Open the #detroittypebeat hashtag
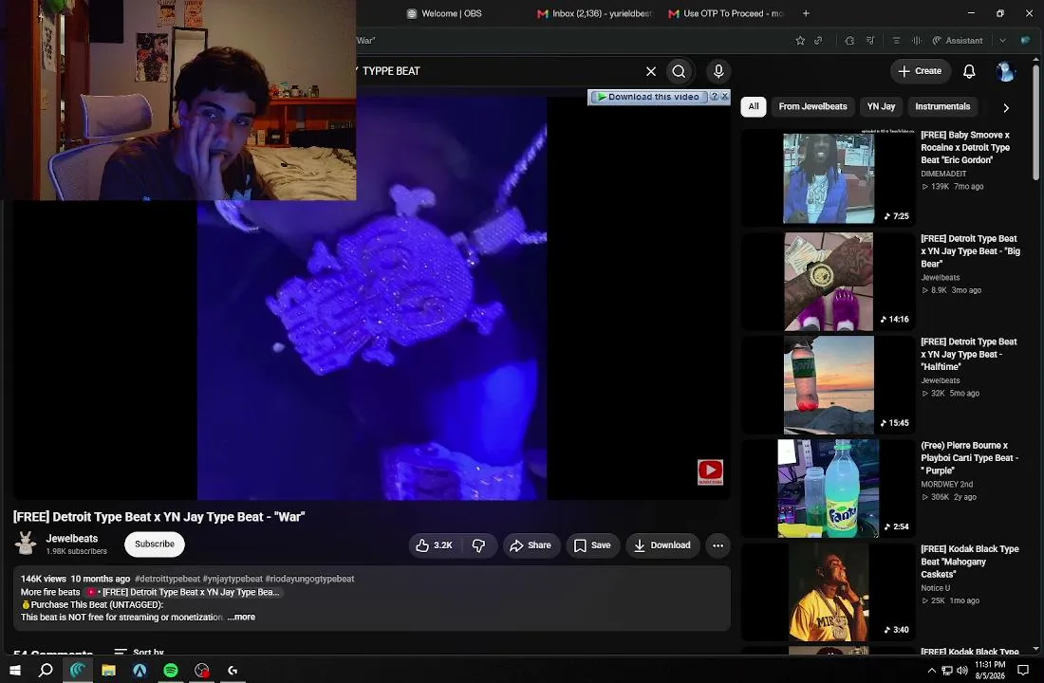The image size is (1044, 683). pyautogui.click(x=167, y=580)
